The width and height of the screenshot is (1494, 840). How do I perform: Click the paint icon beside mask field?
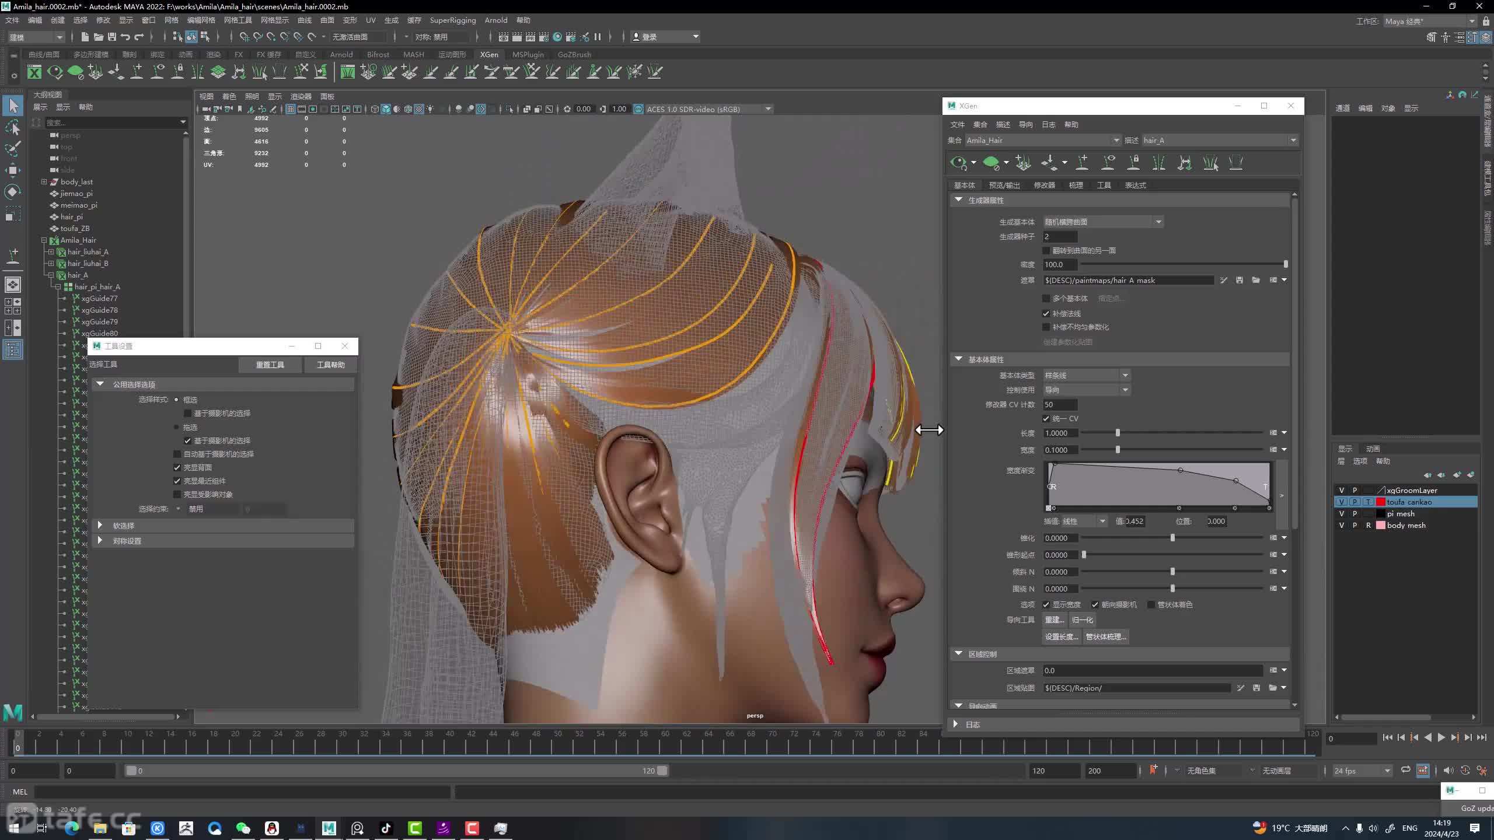(x=1224, y=281)
